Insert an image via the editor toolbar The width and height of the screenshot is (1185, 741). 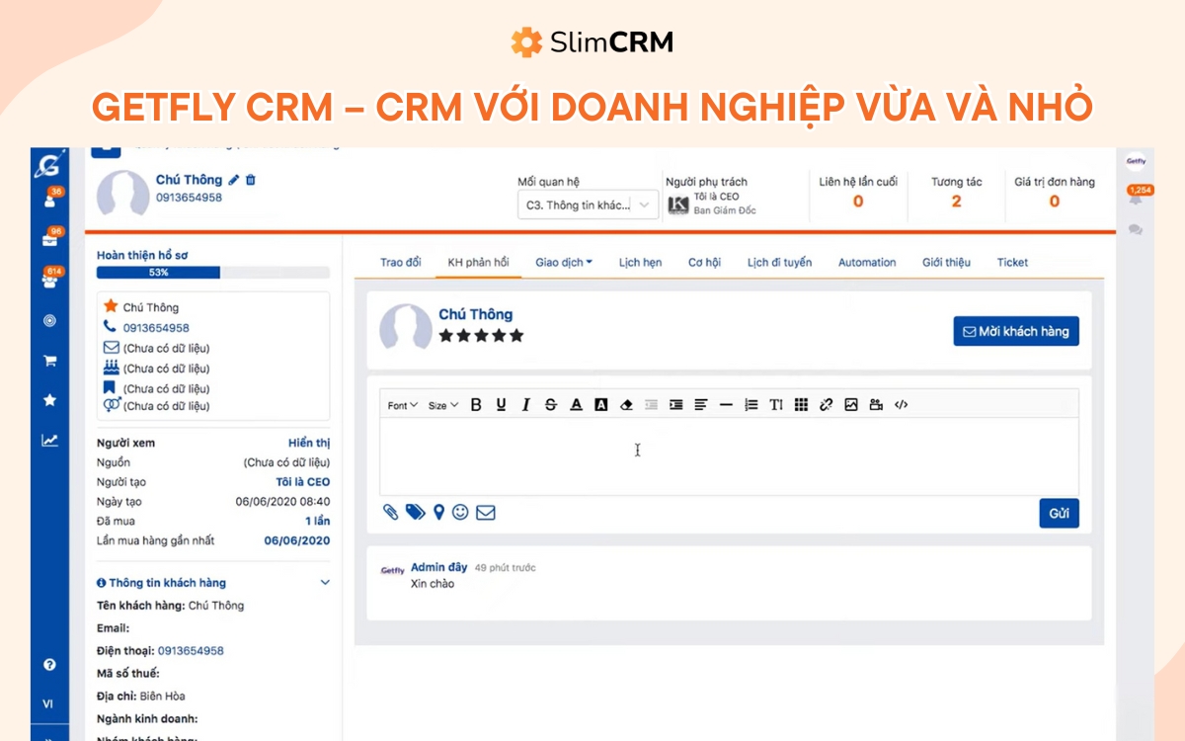(851, 403)
